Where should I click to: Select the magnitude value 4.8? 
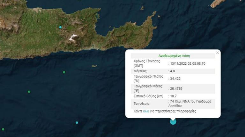pos(173,71)
